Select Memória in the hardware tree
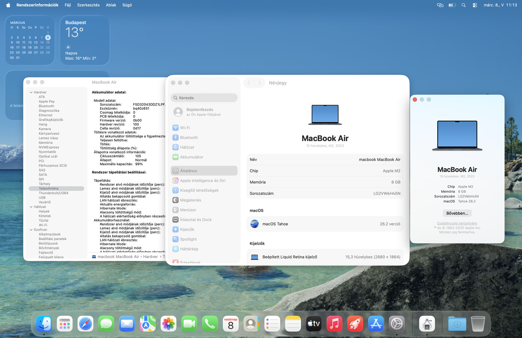The width and height of the screenshot is (522, 338). [46, 143]
